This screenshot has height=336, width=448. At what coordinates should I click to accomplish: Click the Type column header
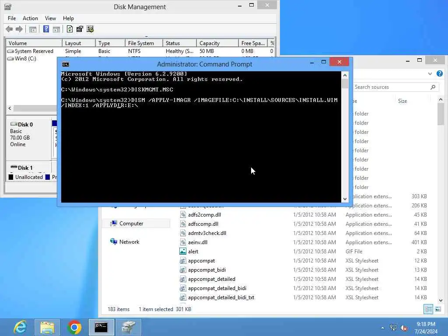coord(110,43)
